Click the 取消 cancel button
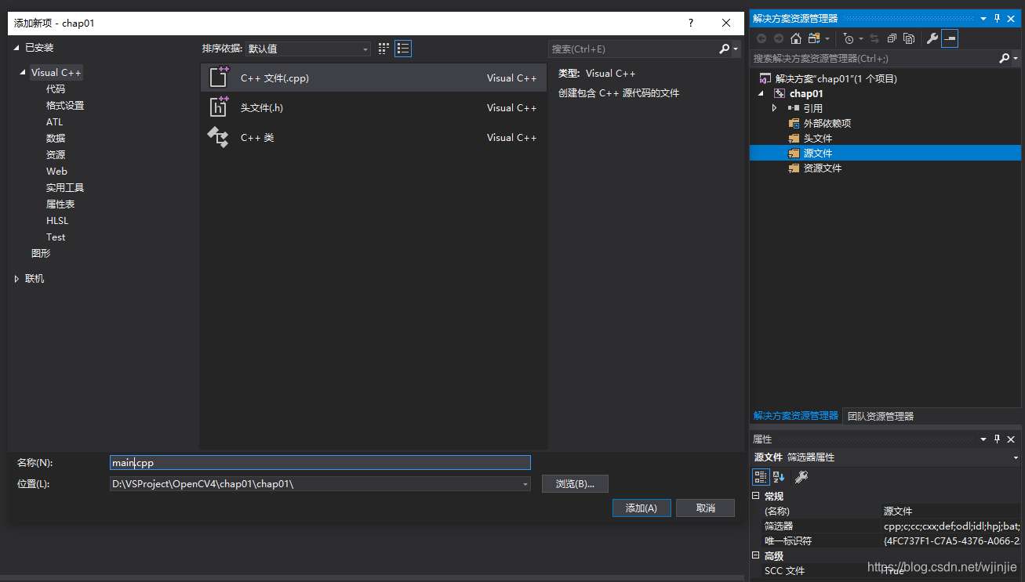 point(705,508)
